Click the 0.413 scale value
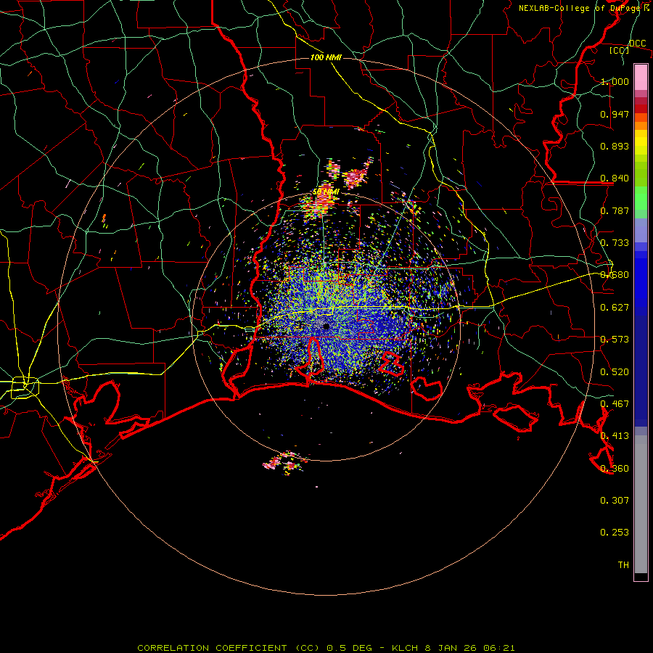The width and height of the screenshot is (653, 653). [615, 436]
